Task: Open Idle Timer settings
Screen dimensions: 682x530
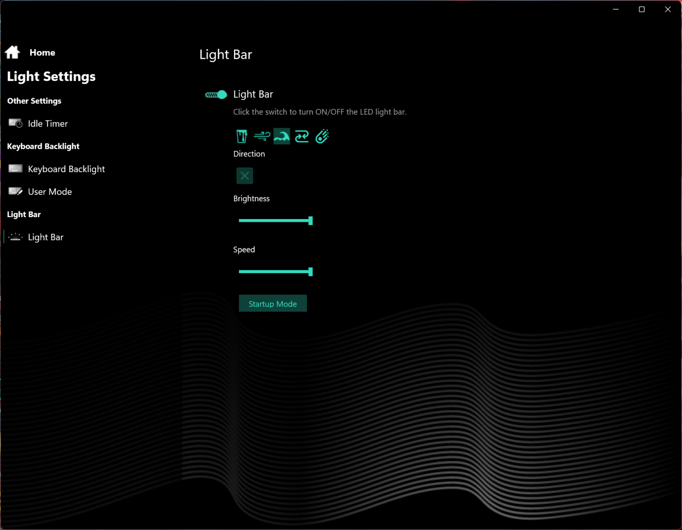Action: point(48,124)
